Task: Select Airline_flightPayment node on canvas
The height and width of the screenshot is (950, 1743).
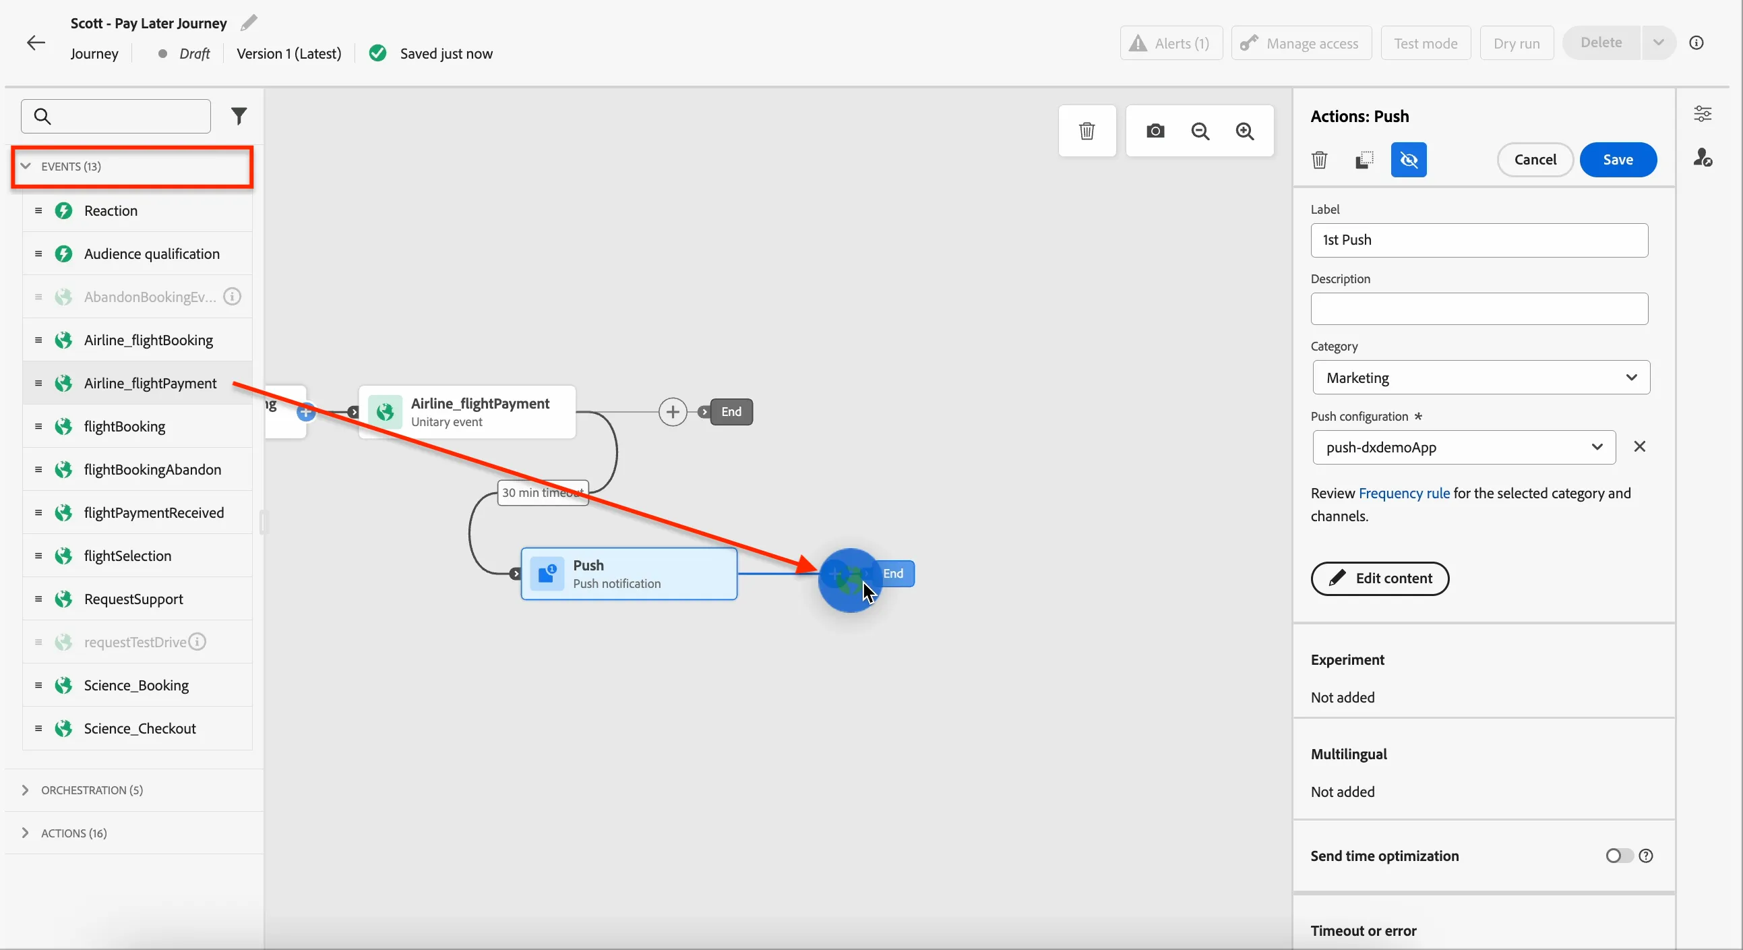Action: pos(467,412)
